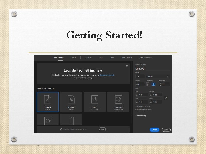Toggle the bleed link chain icon
This screenshot has height=154, width=206.
[x=166, y=98]
